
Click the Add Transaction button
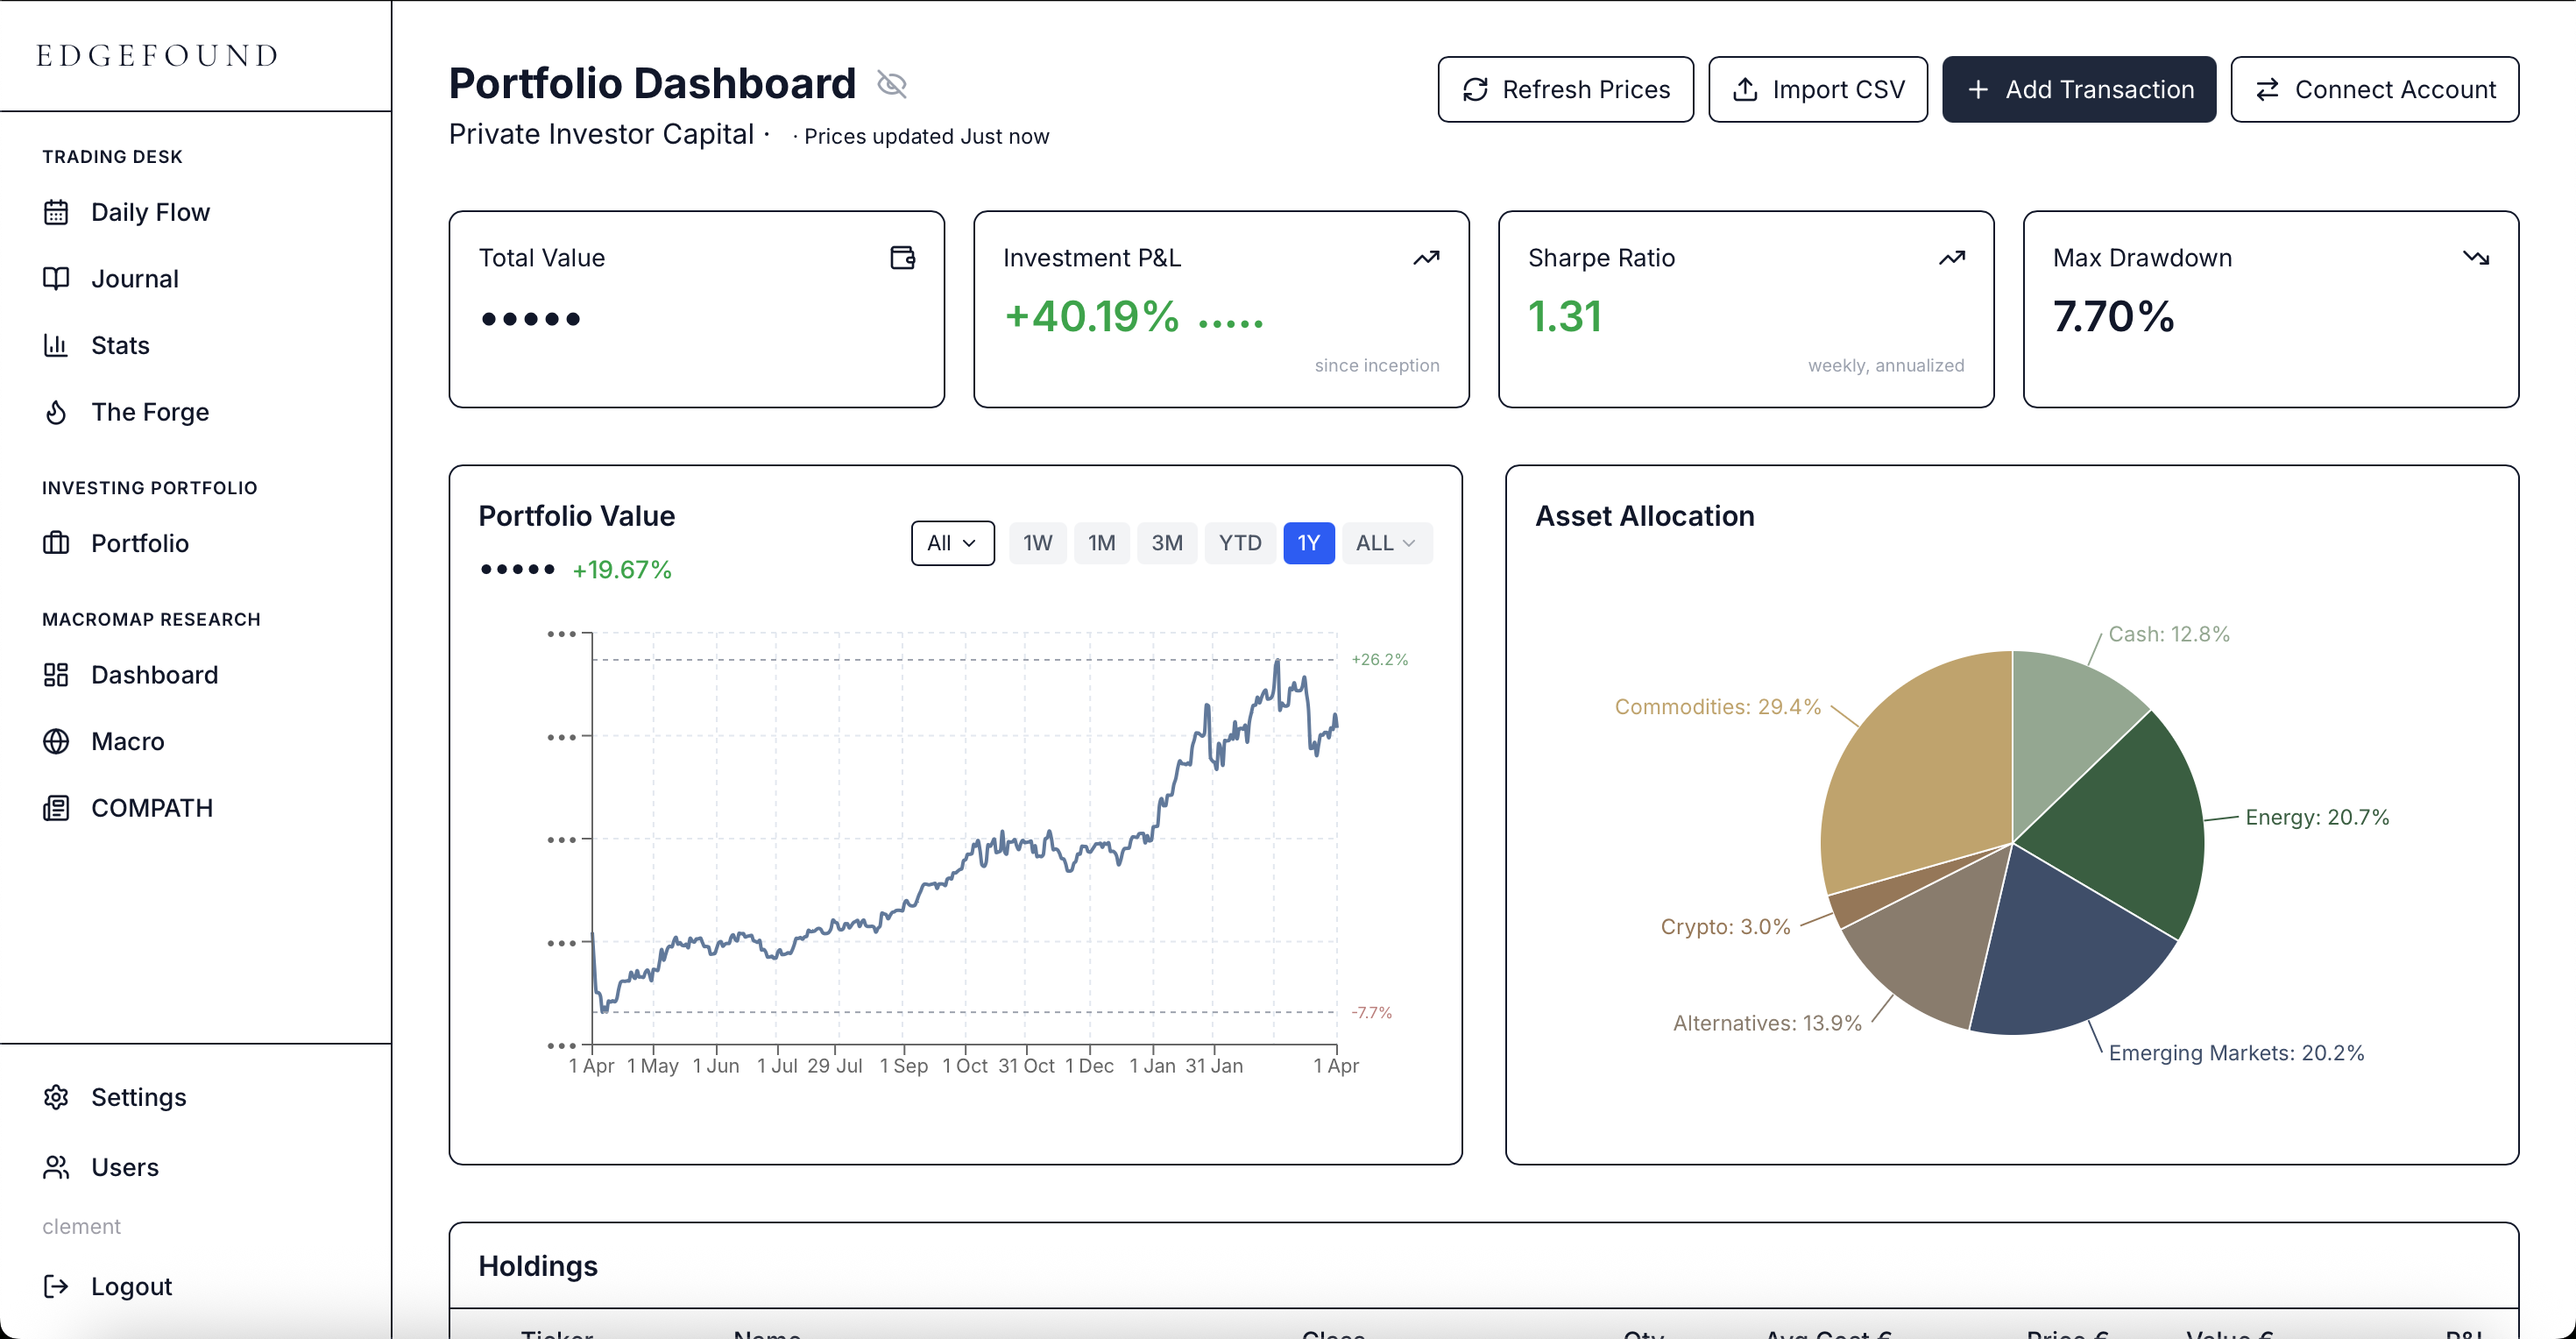pyautogui.click(x=2078, y=90)
